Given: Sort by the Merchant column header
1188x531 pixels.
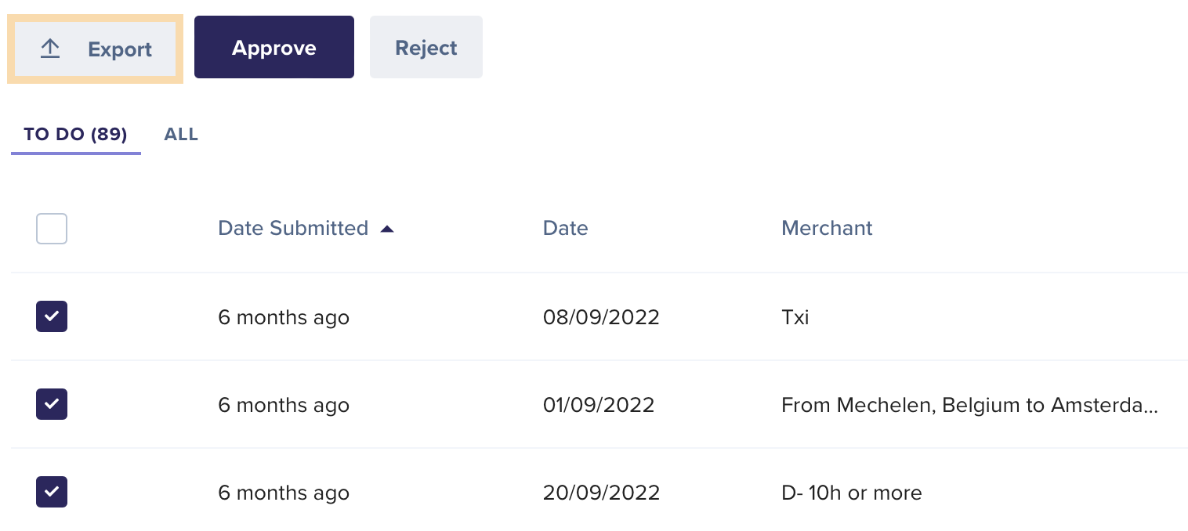Looking at the screenshot, I should coord(827,228).
